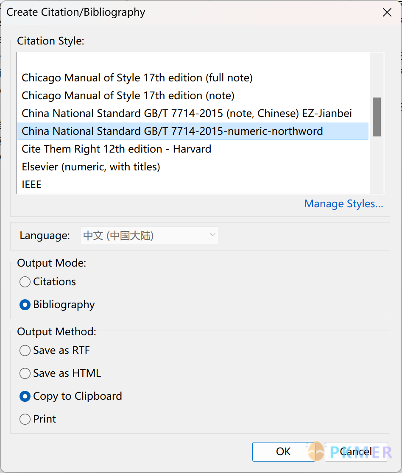Open Manage Styles link

tap(343, 203)
